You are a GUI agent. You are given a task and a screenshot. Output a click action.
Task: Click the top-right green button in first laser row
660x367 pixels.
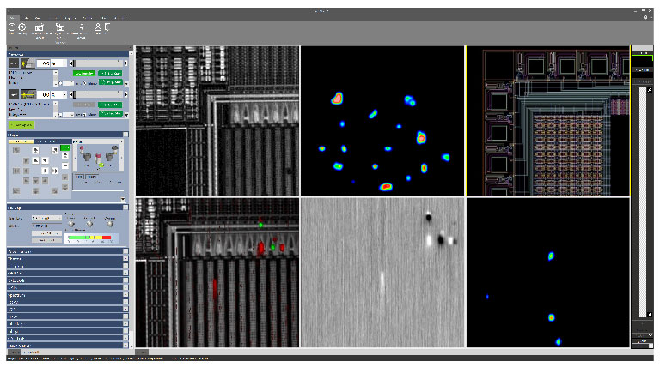[x=109, y=74]
